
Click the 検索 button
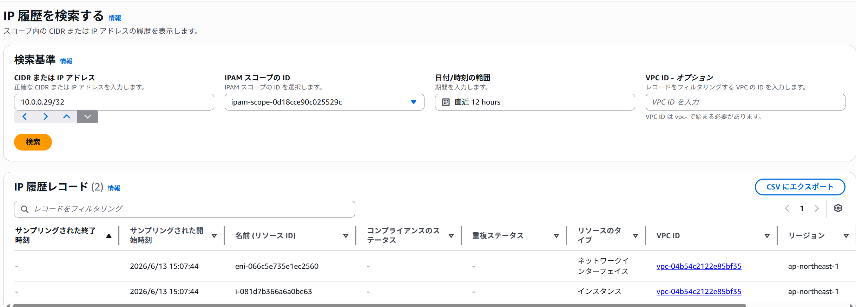(x=33, y=142)
